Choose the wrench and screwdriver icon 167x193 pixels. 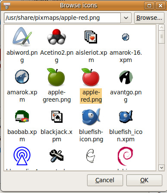coord(57,156)
